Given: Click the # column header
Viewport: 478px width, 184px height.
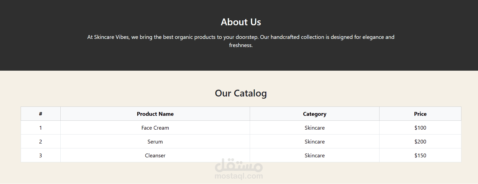Looking at the screenshot, I should point(41,114).
